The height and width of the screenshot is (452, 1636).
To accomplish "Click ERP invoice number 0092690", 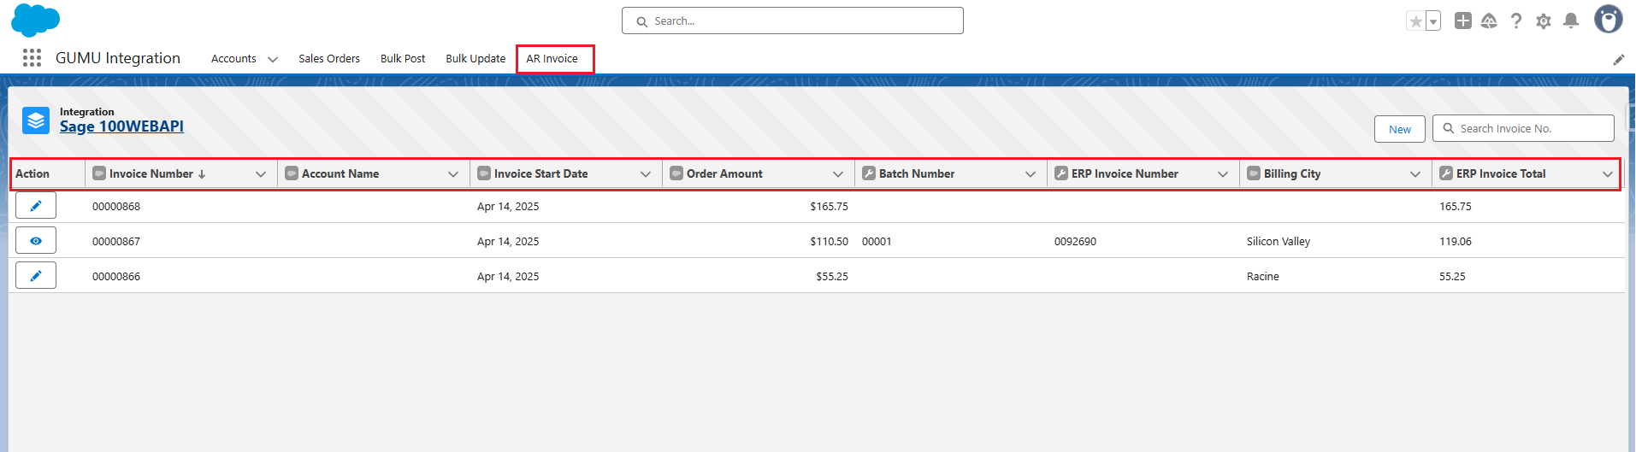I will point(1075,242).
